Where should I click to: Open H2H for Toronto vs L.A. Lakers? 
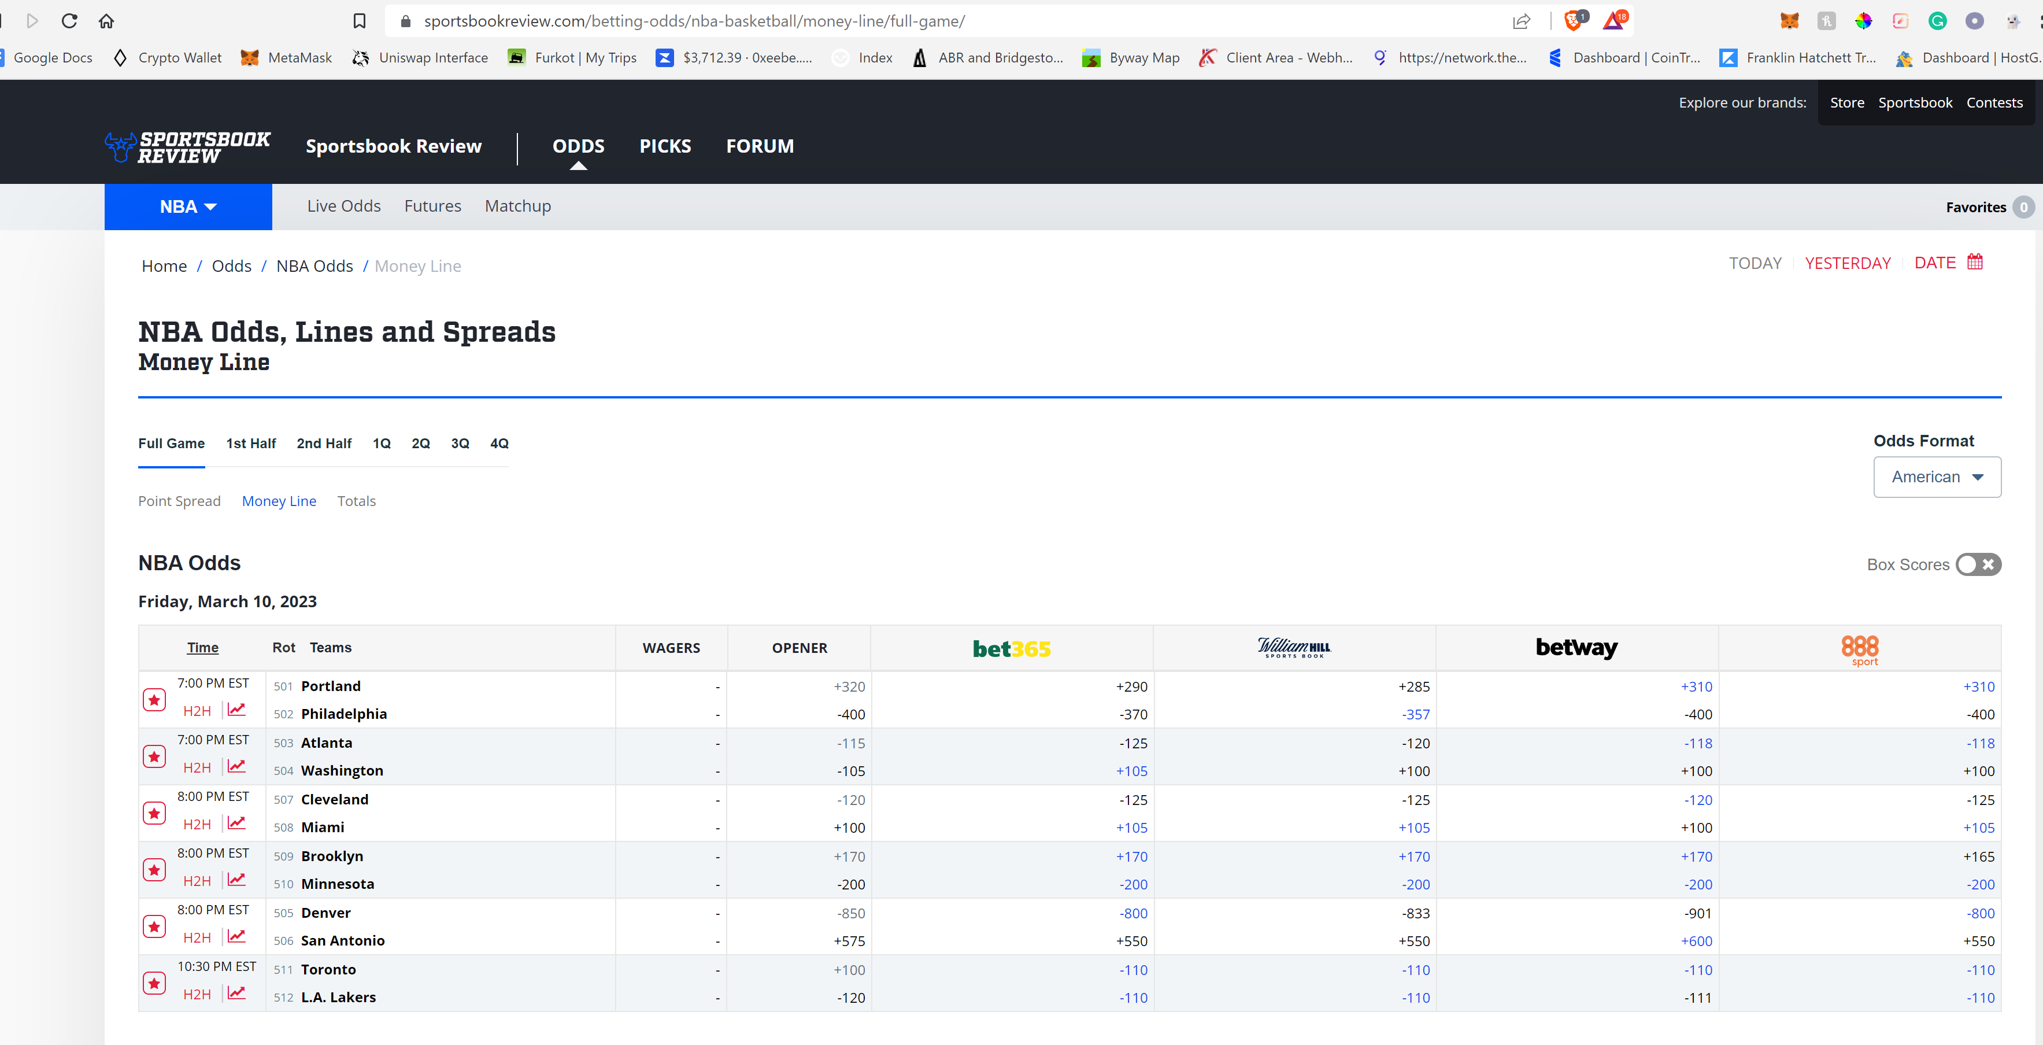coord(197,994)
